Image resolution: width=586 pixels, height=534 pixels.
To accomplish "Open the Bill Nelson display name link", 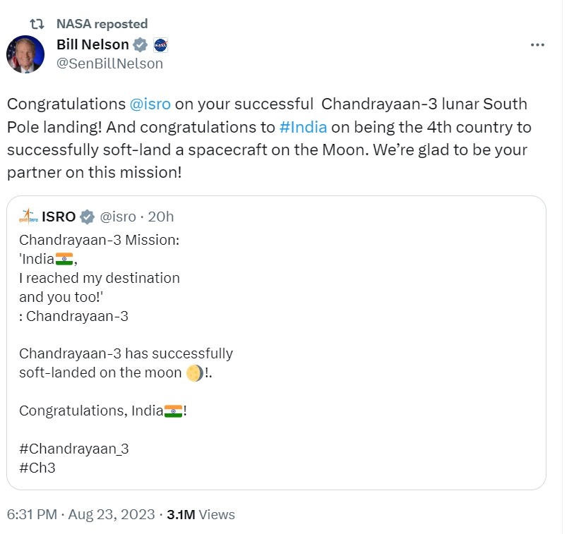I will [92, 45].
